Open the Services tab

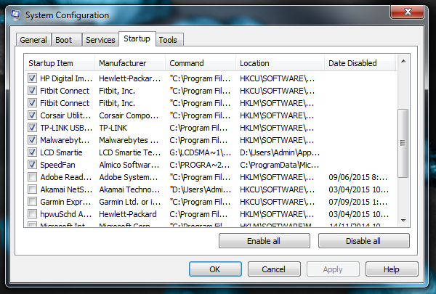[x=100, y=40]
